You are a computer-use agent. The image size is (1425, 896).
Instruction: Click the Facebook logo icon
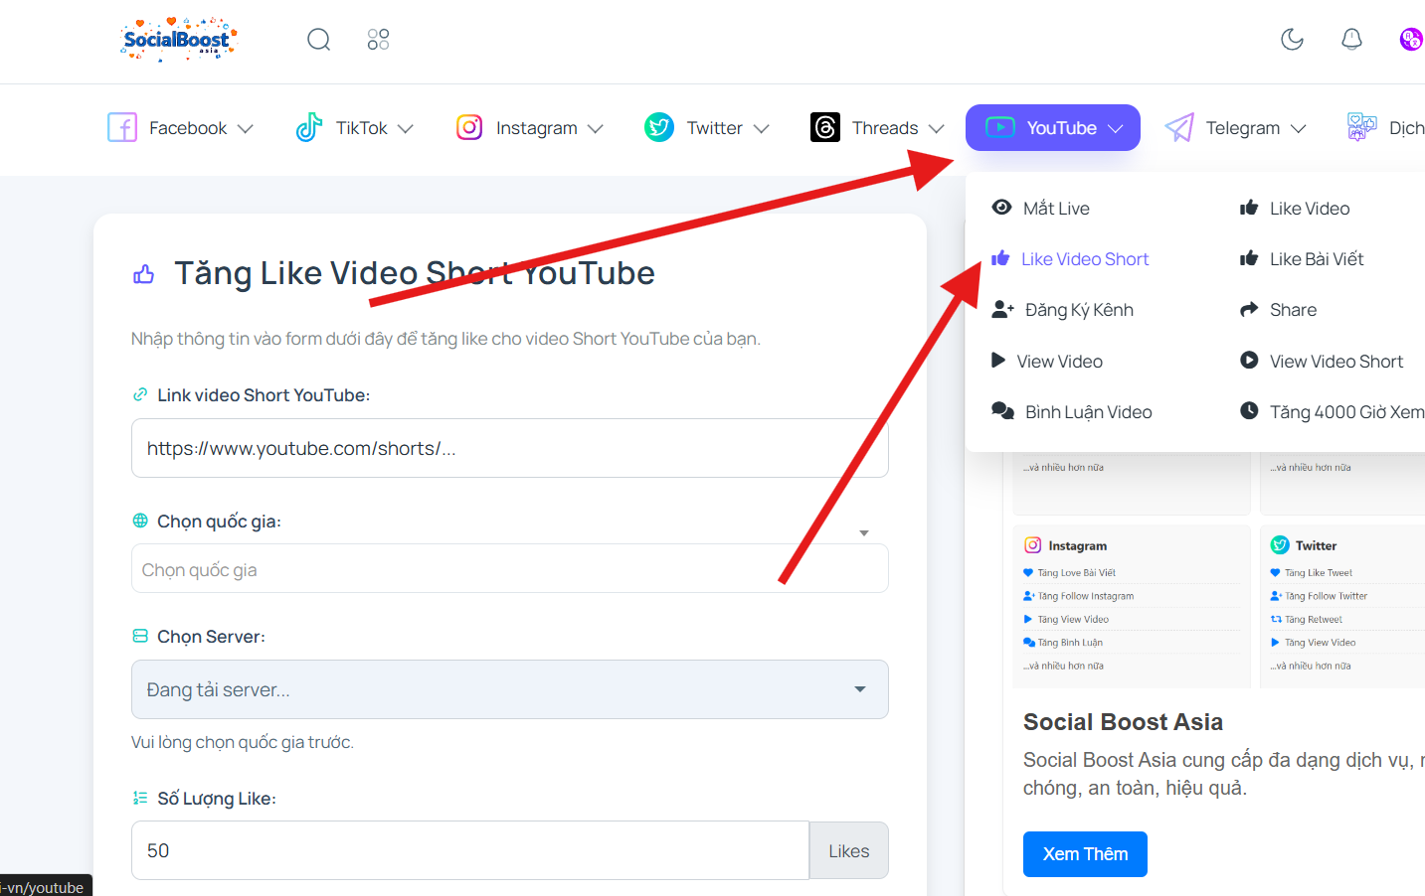pyautogui.click(x=122, y=127)
